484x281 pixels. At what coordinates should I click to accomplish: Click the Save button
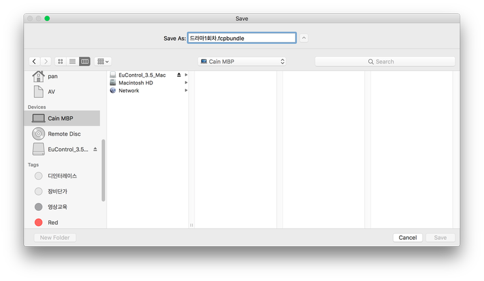coord(440,237)
